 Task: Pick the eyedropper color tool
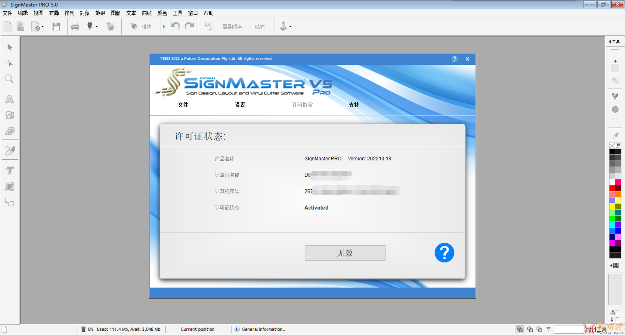(x=615, y=135)
